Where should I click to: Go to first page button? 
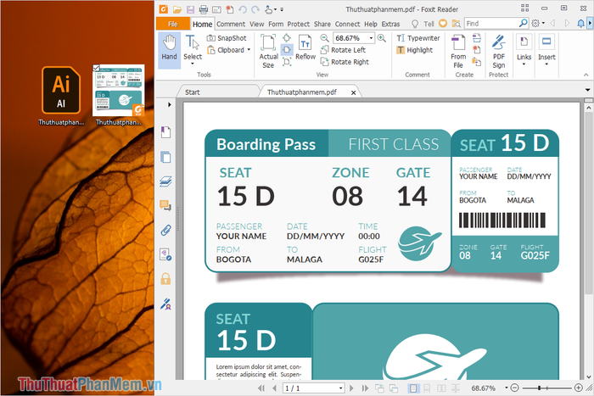point(261,388)
